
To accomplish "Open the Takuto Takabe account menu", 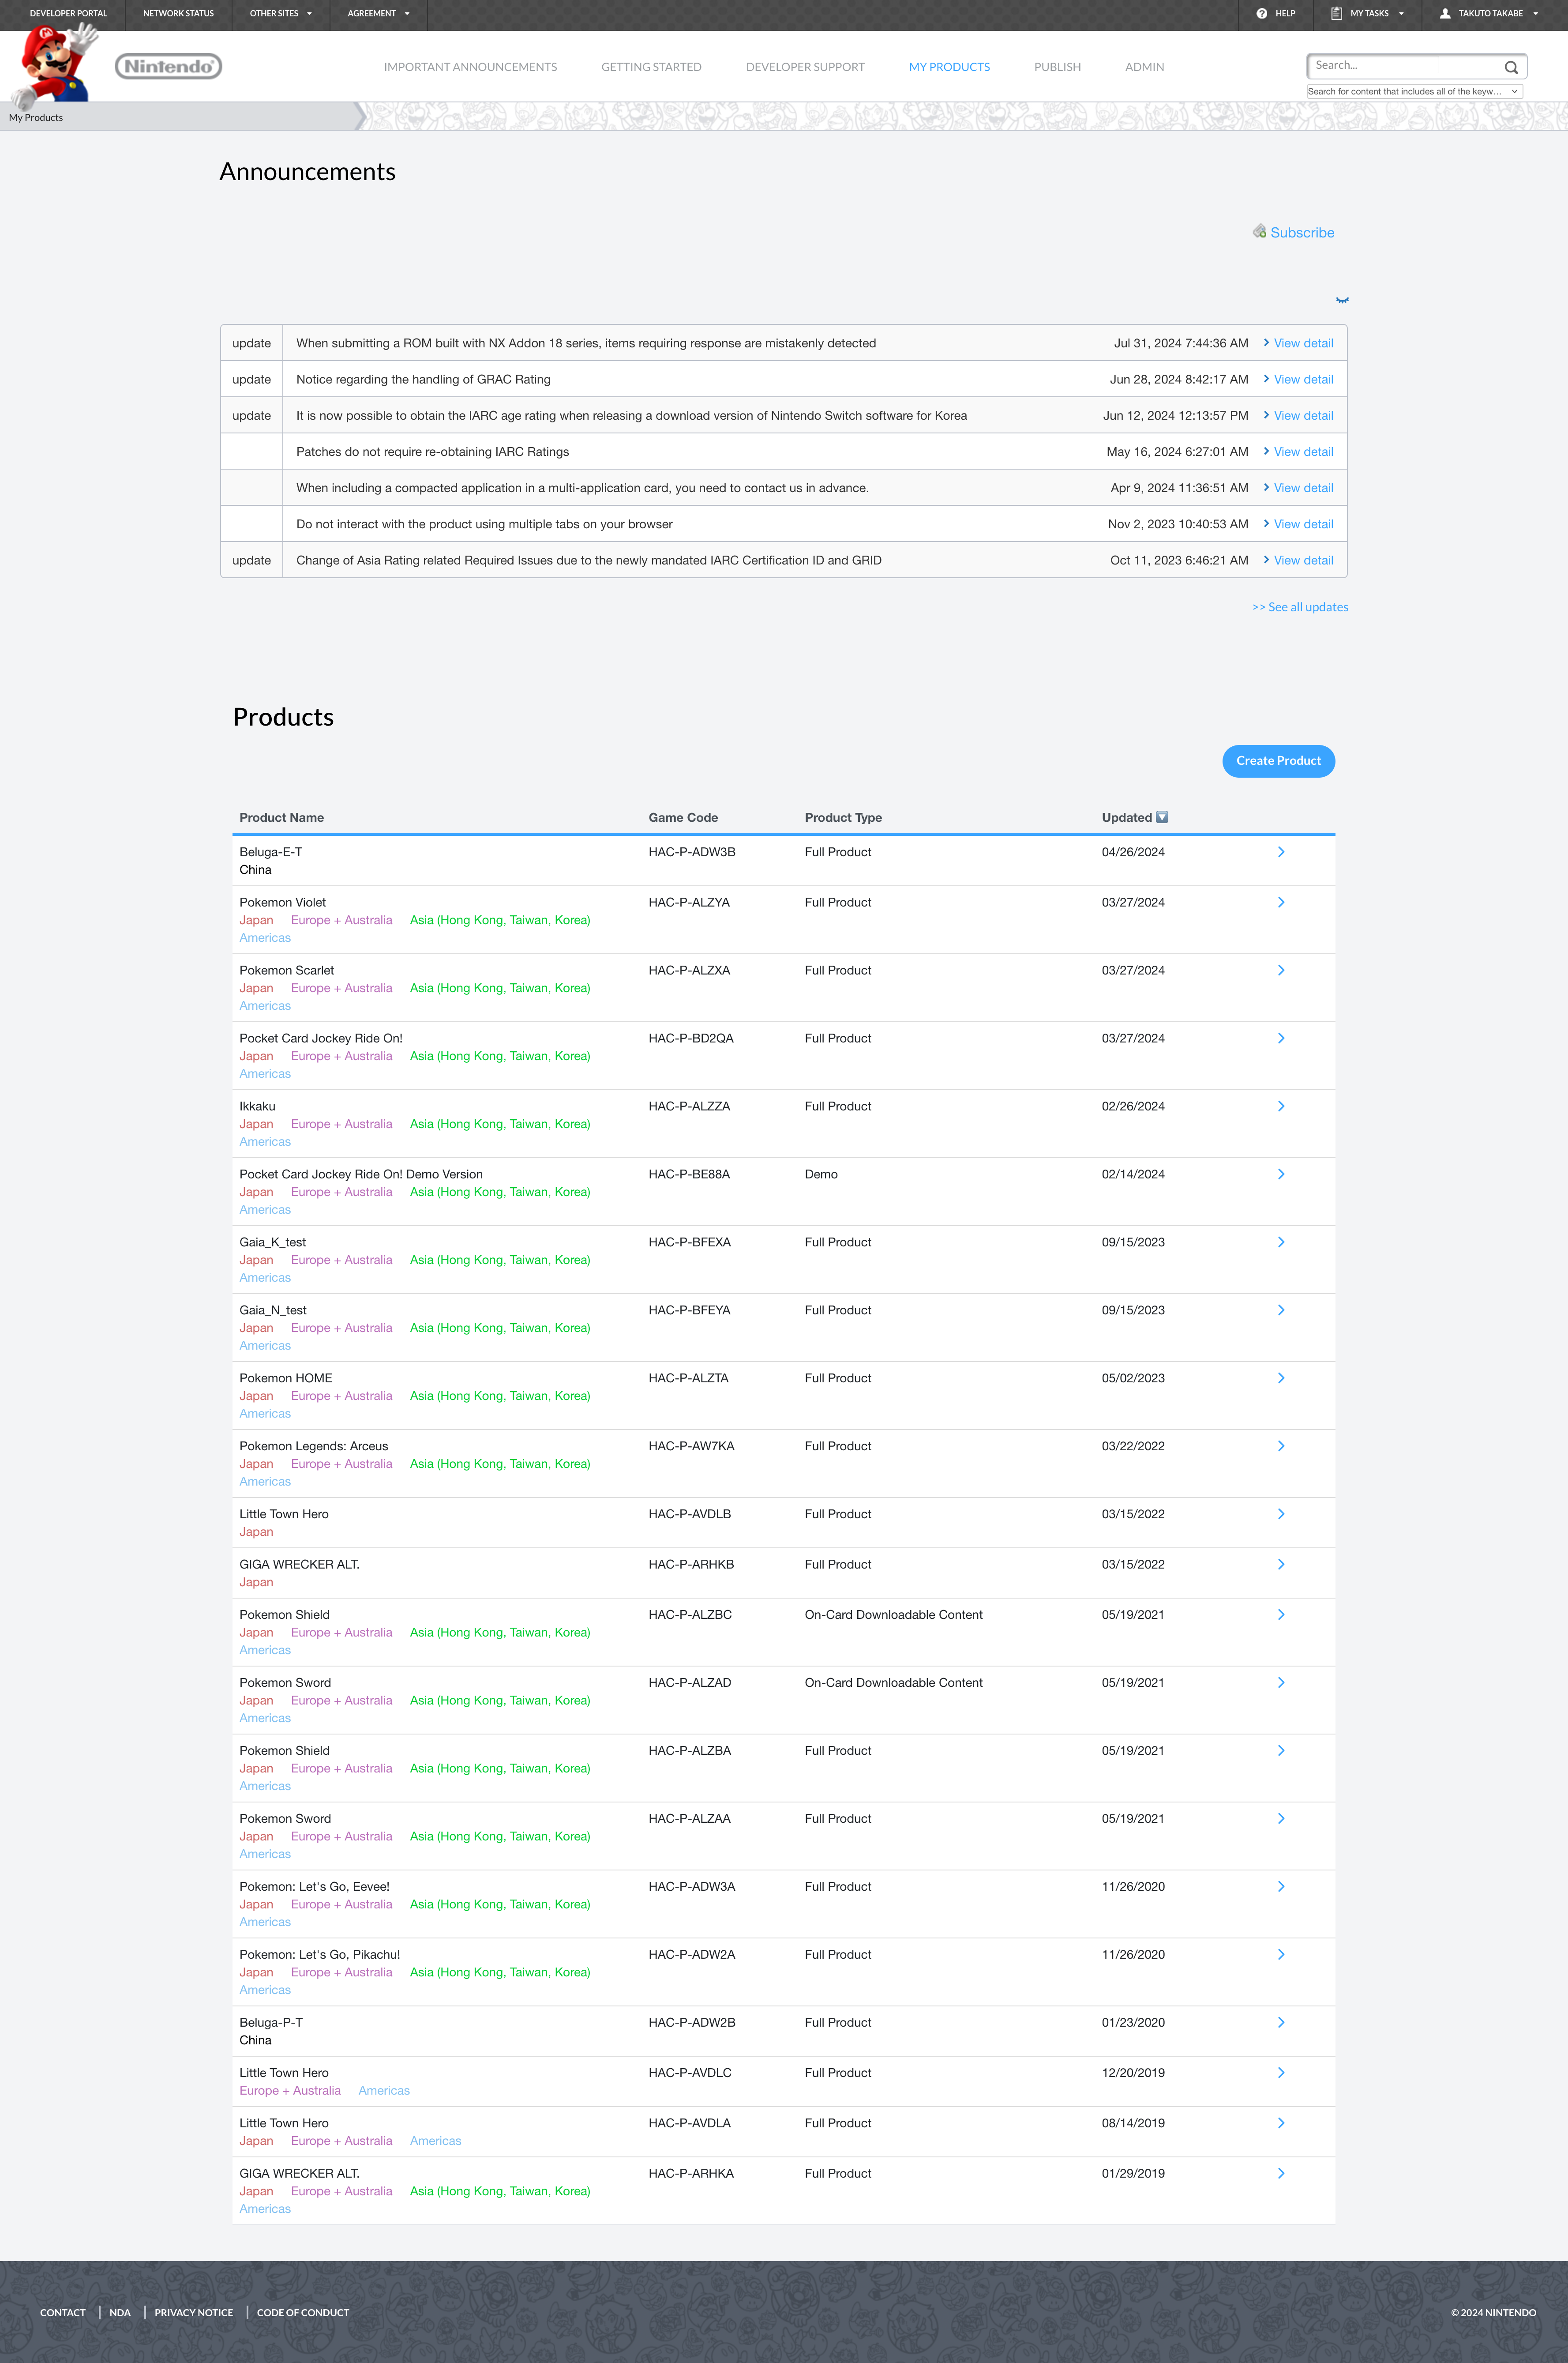I will click(1489, 14).
